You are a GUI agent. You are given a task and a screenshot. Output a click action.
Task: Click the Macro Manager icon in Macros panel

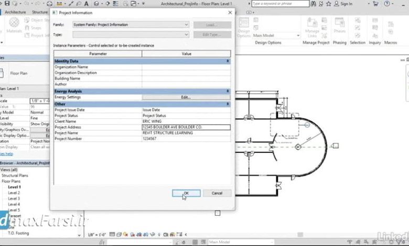(x=391, y=24)
